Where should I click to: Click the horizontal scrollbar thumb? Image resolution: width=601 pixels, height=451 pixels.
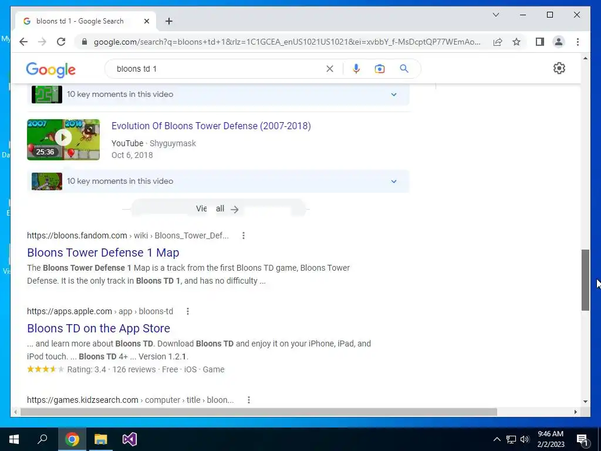pos(259,412)
